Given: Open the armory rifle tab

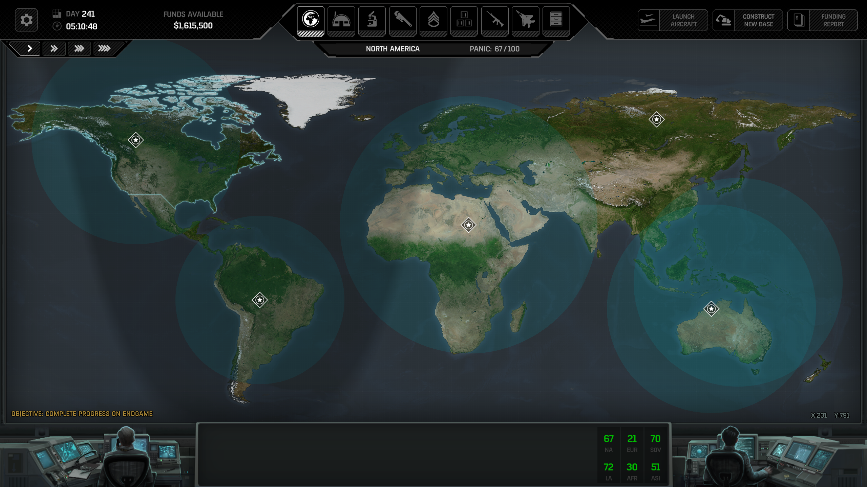Looking at the screenshot, I should click(x=495, y=21).
